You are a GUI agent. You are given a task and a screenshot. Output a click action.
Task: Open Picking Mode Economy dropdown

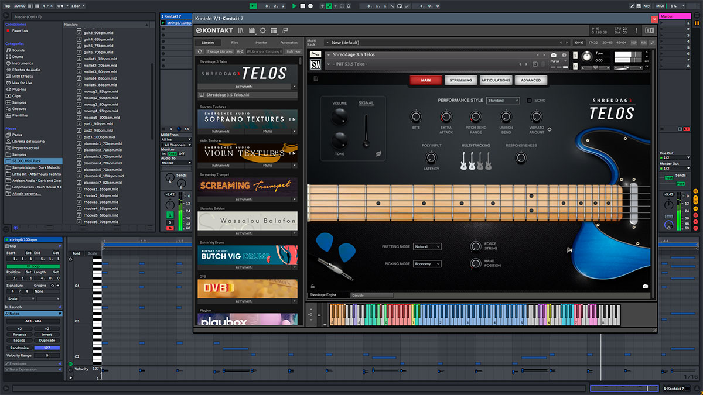point(426,264)
